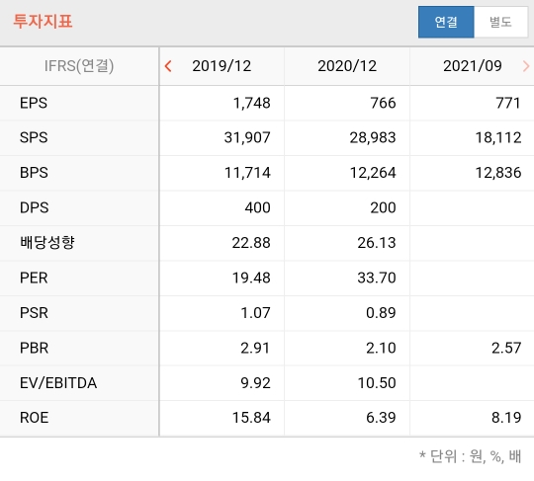Click the unit note 단위 : 원, %, 배
Image resolution: width=534 pixels, height=481 pixels.
click(x=471, y=457)
